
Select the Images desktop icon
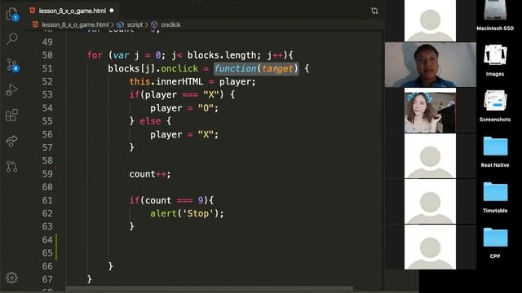click(495, 60)
